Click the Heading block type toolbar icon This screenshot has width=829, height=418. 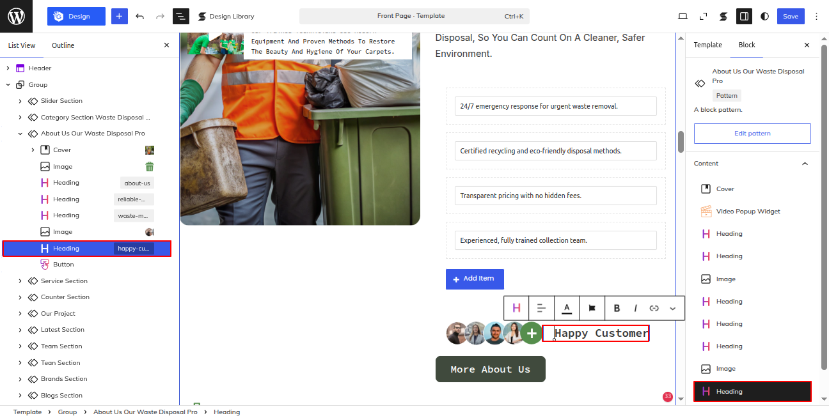[x=516, y=308]
